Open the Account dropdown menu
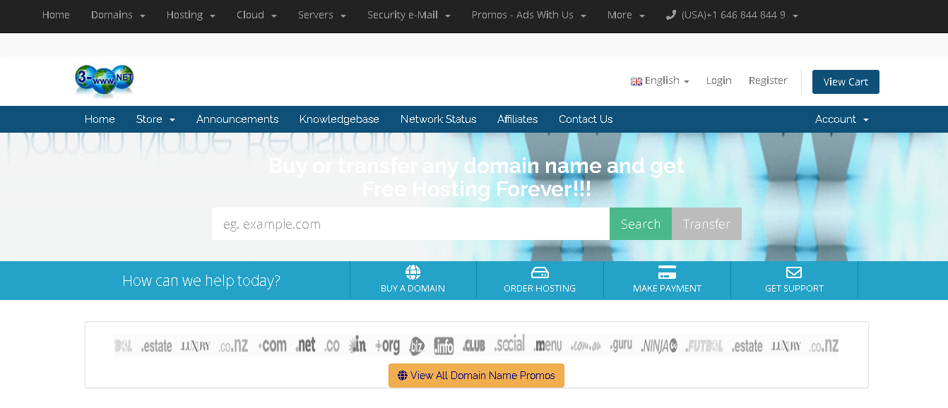This screenshot has width=948, height=408. 842,119
